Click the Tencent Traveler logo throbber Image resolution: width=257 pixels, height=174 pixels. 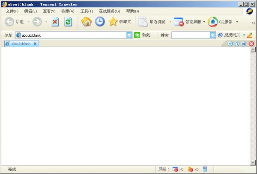[249, 11]
